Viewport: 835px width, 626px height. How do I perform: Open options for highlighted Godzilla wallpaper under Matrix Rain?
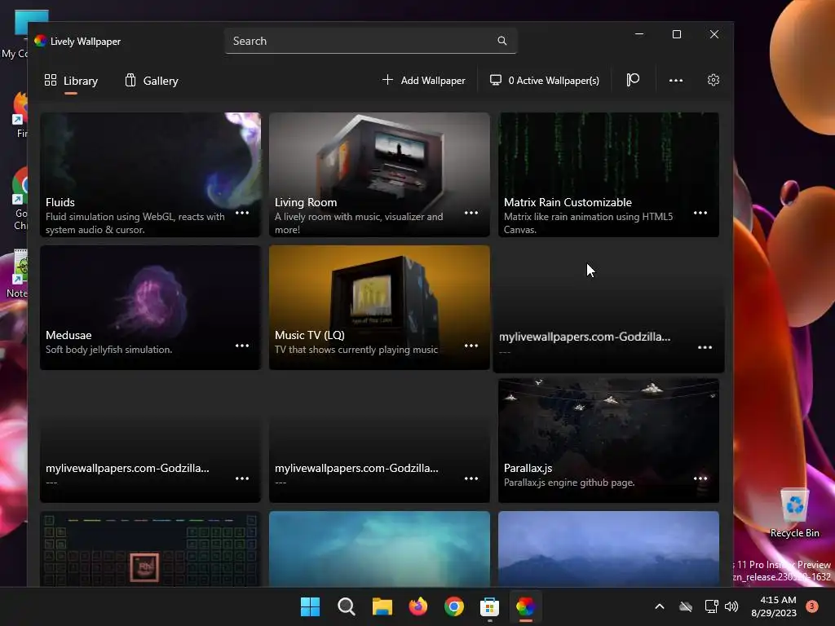(x=705, y=347)
